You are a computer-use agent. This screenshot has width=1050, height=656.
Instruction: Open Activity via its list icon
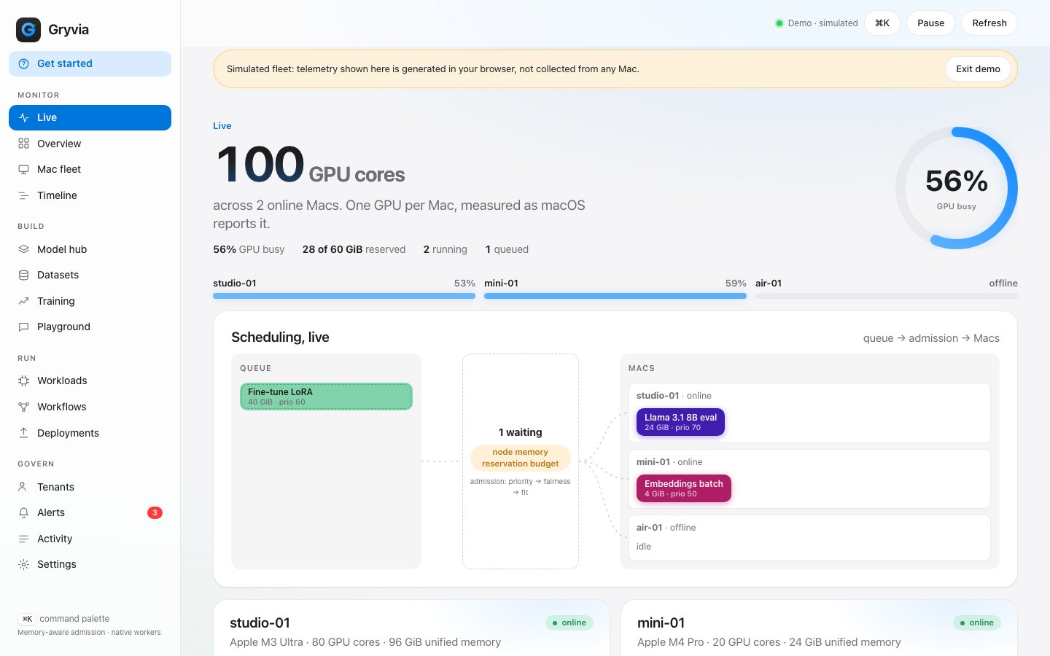[x=24, y=539]
